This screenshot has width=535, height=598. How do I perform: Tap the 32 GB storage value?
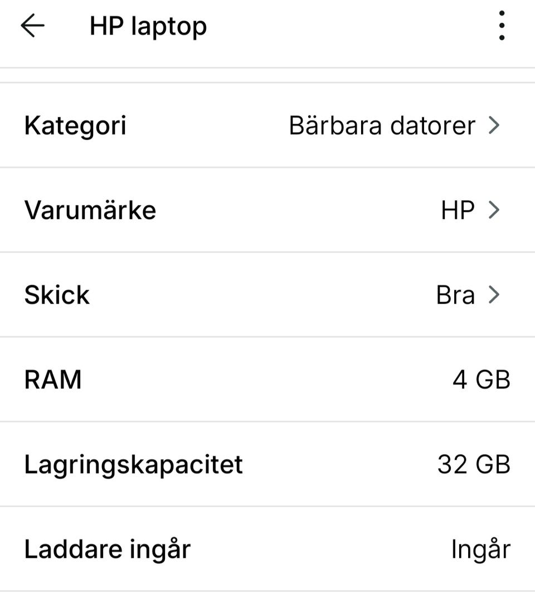coord(473,464)
